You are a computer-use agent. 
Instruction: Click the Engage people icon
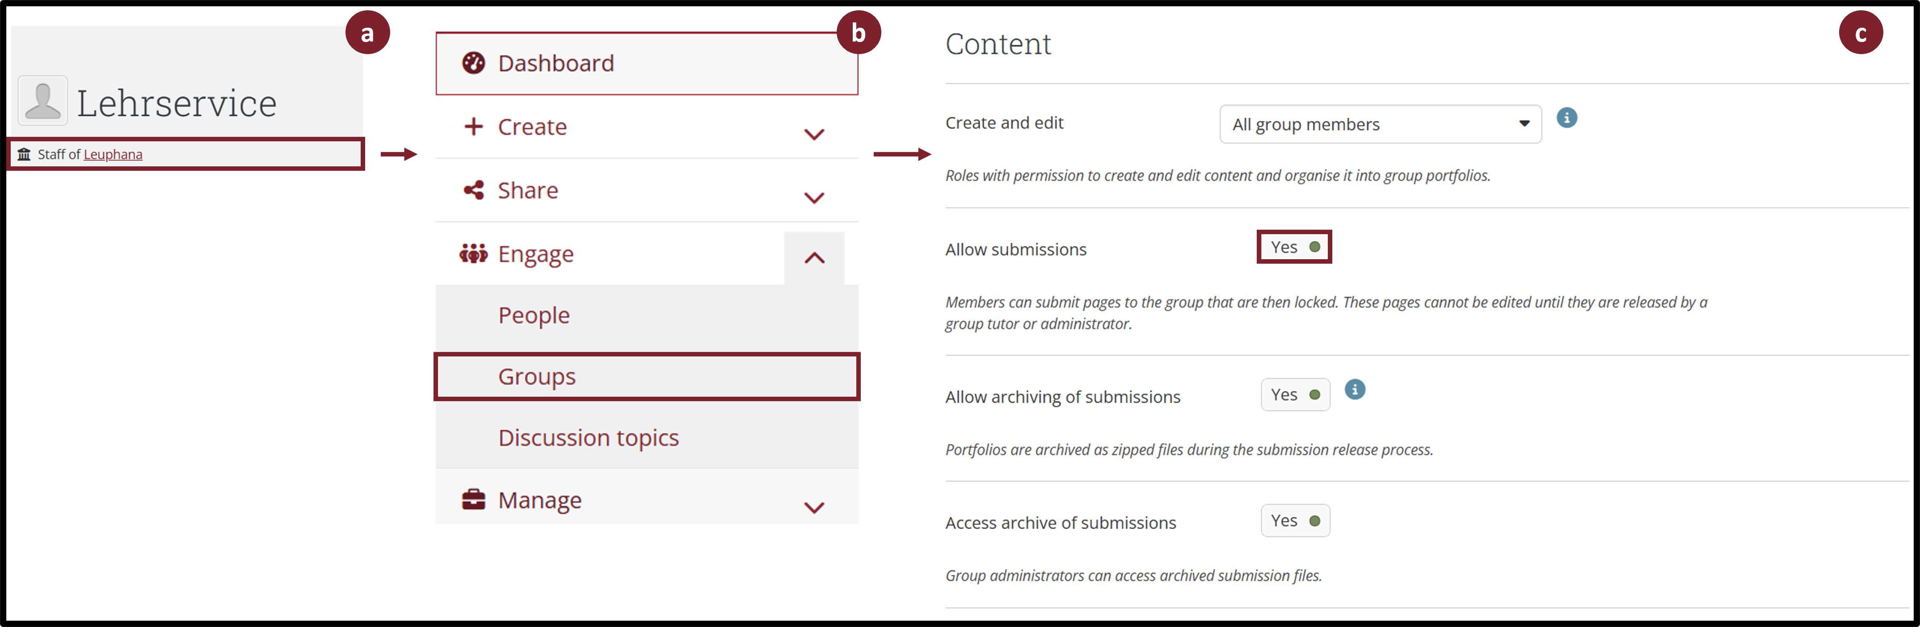[473, 254]
